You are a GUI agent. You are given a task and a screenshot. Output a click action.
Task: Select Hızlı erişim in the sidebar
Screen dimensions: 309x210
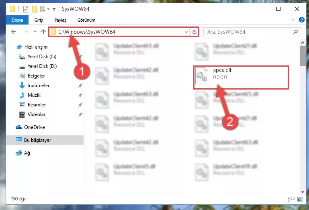click(x=36, y=47)
